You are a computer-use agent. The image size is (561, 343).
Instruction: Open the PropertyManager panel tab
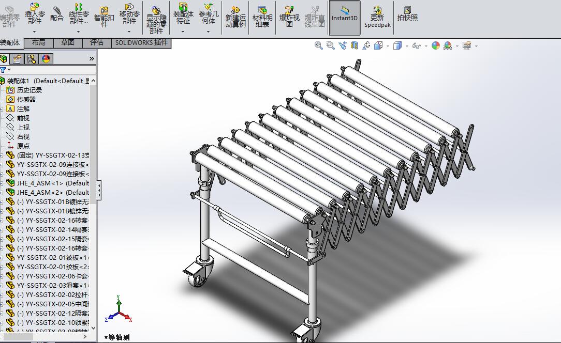click(x=17, y=58)
